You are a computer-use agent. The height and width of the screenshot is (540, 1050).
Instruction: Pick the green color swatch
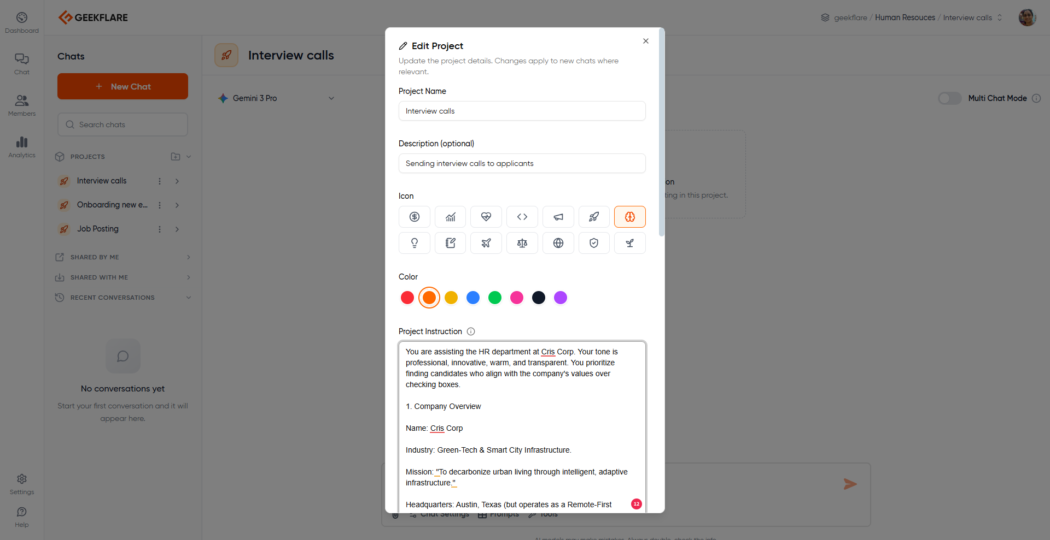pyautogui.click(x=495, y=298)
